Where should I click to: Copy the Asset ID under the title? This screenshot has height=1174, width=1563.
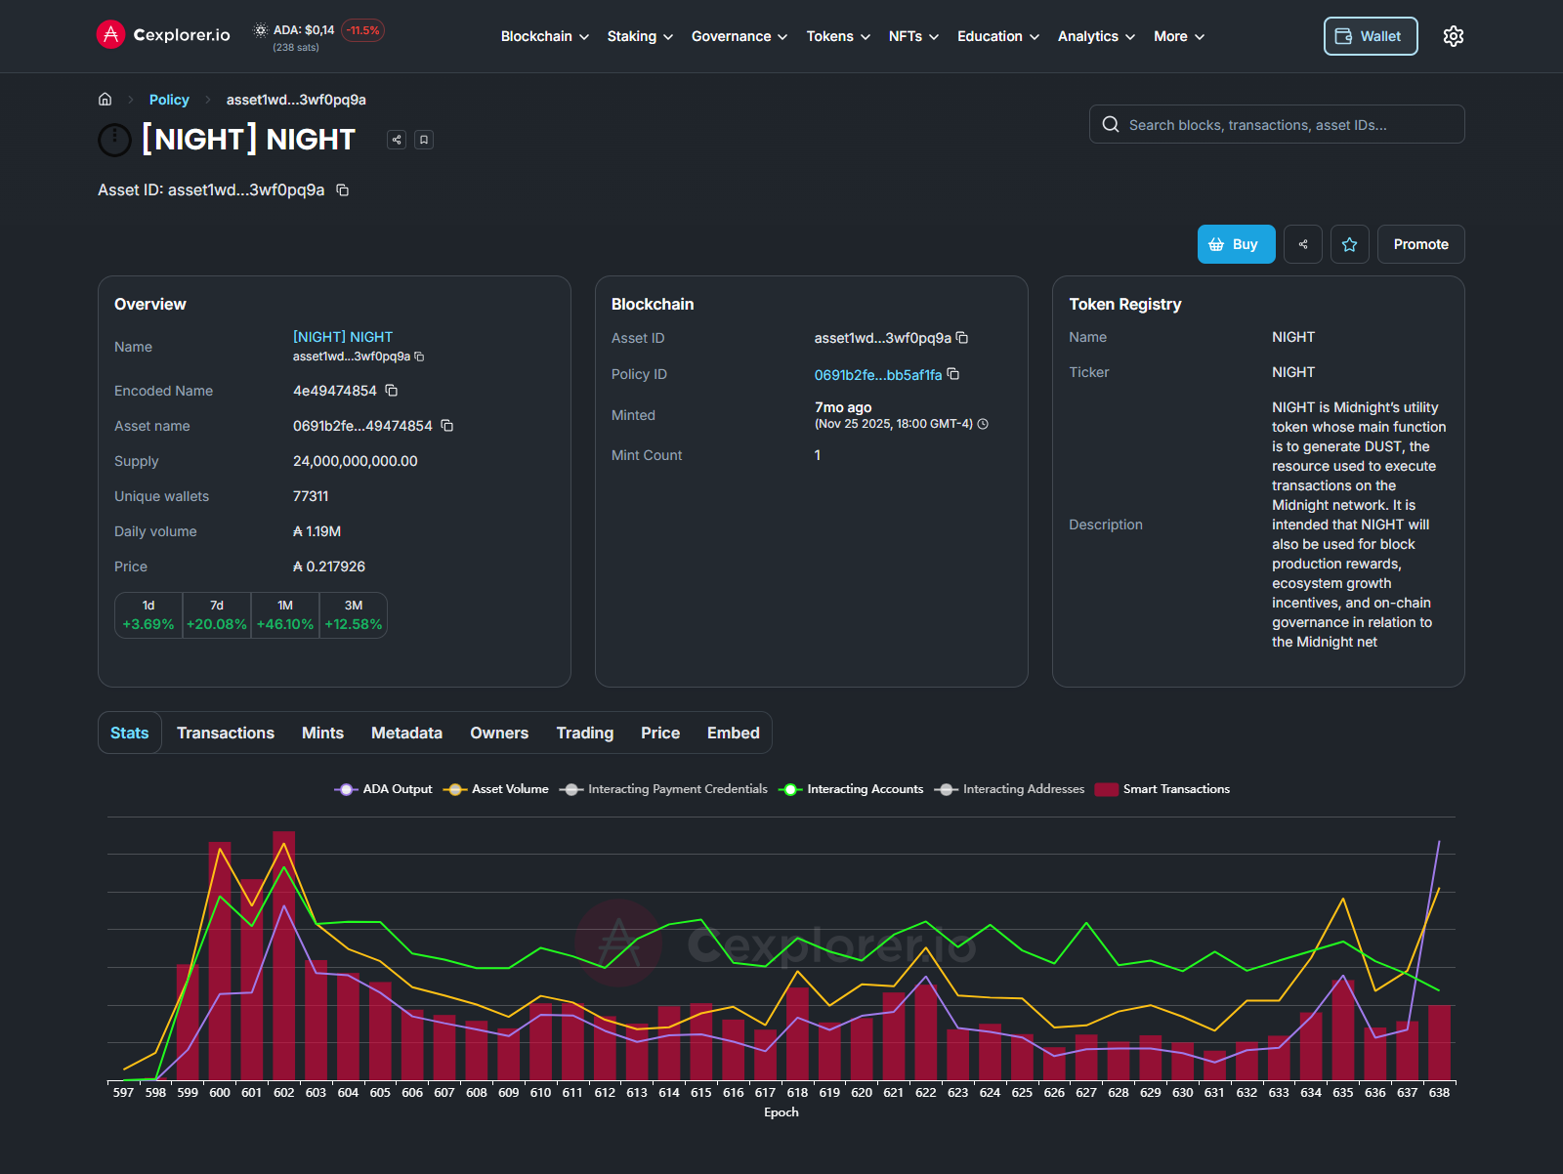point(343,189)
